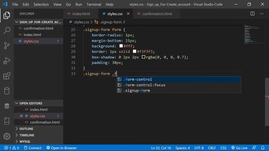The image size is (269, 151).
Task: Click line number 30 in the gutter
Action: coord(73,57)
